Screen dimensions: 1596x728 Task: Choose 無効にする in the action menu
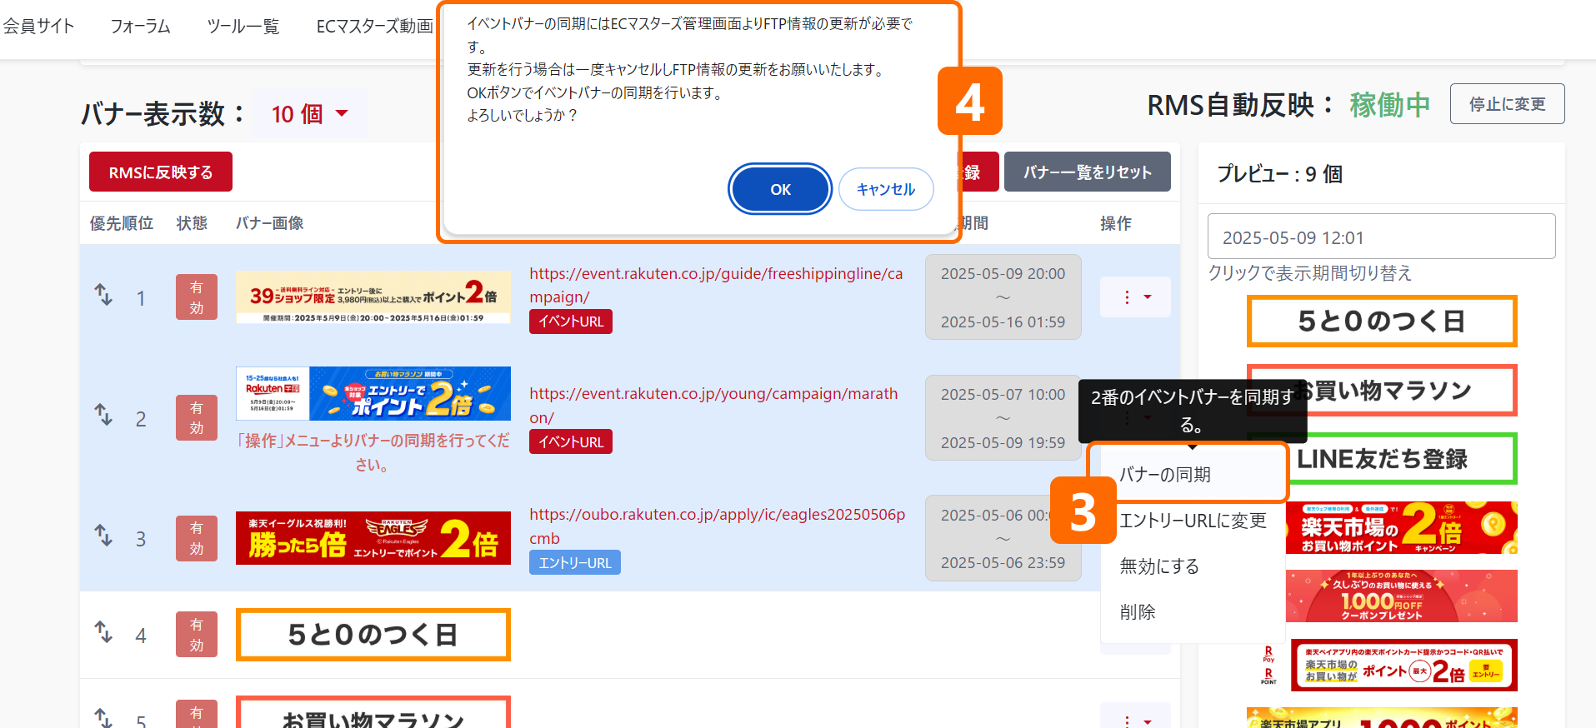click(1193, 566)
